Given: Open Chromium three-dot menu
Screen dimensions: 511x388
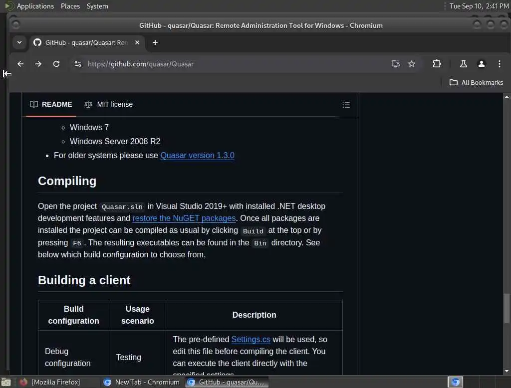Looking at the screenshot, I should tap(499, 64).
